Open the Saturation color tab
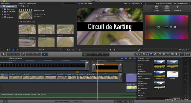The height and width of the screenshot is (103, 191). [167, 7]
